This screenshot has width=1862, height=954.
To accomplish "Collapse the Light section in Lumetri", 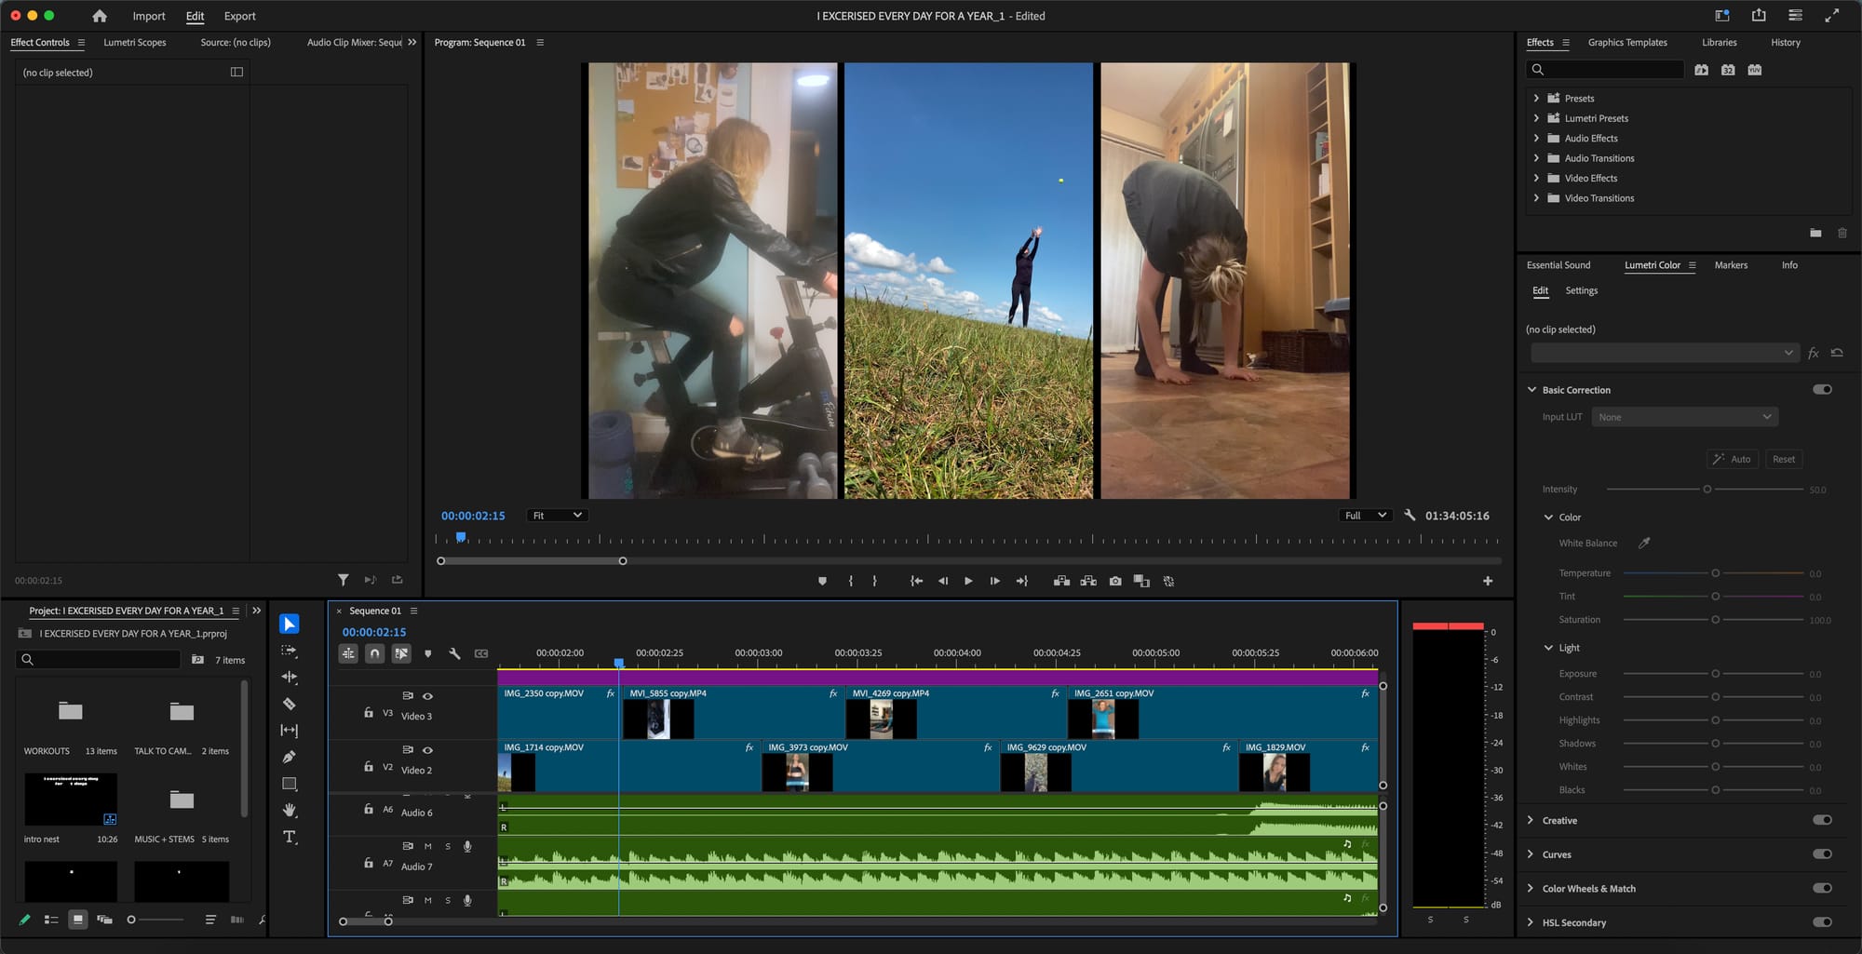I will pyautogui.click(x=1548, y=648).
